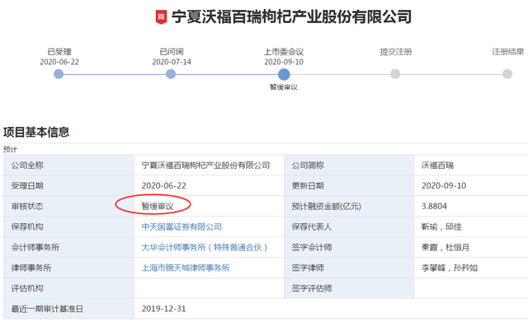The image size is (528, 322).
Task: Click the 公司简称 value 沃福百瑞
Action: 437,166
